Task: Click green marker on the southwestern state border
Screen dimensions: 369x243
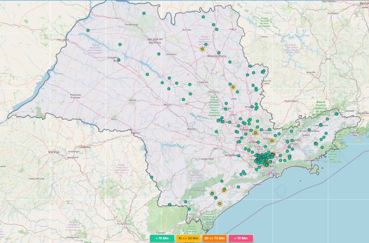Action: coord(152,177)
